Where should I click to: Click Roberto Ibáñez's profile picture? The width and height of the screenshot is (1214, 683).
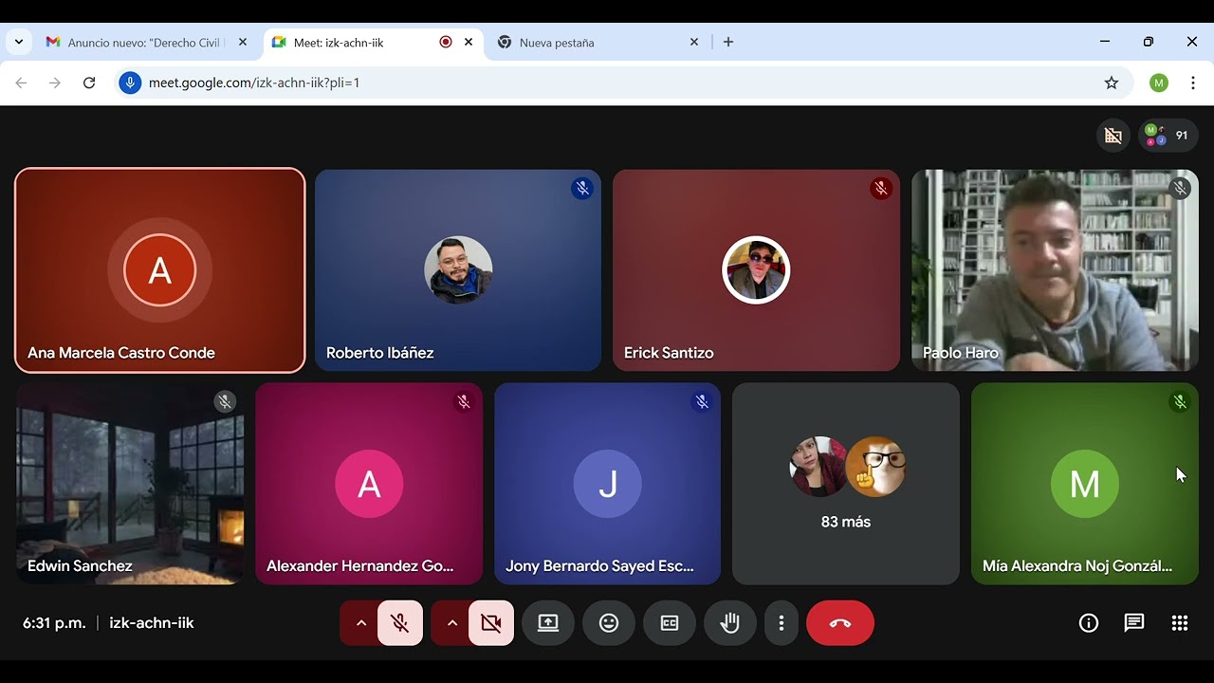pos(458,270)
